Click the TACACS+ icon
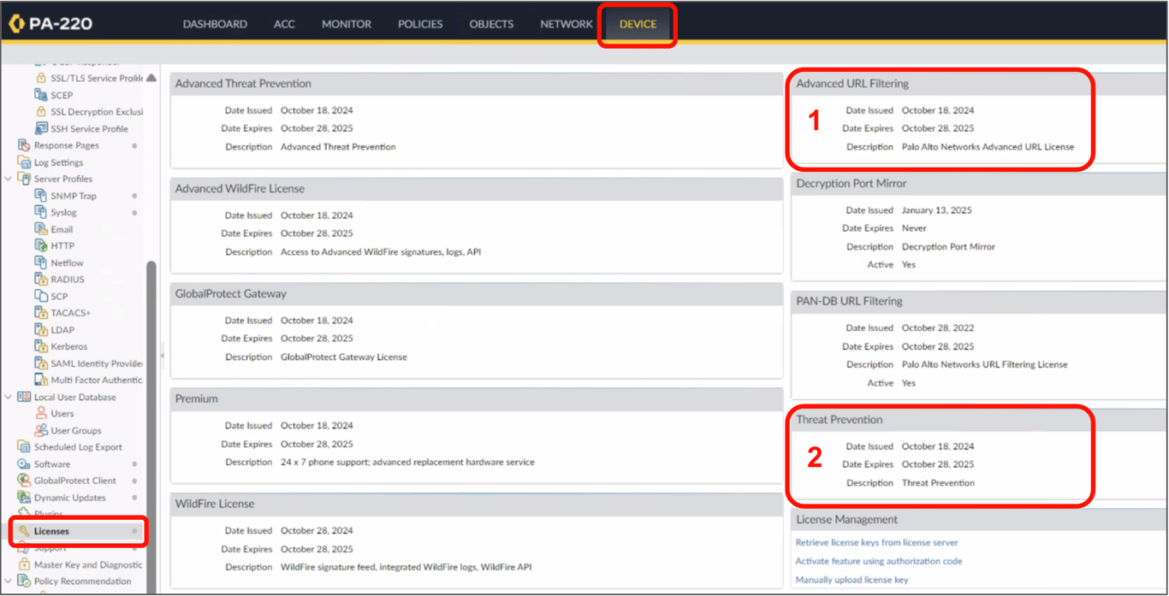Image resolution: width=1169 pixels, height=596 pixels. [x=40, y=313]
